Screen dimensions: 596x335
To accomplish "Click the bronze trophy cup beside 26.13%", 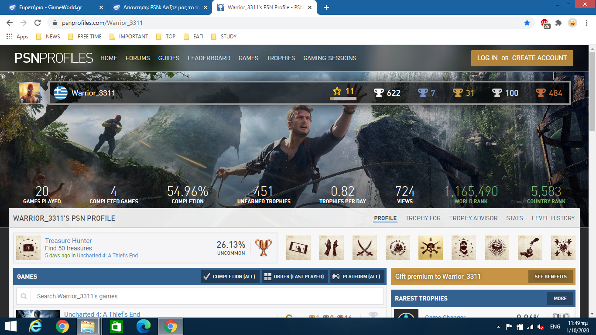I will click(x=263, y=248).
